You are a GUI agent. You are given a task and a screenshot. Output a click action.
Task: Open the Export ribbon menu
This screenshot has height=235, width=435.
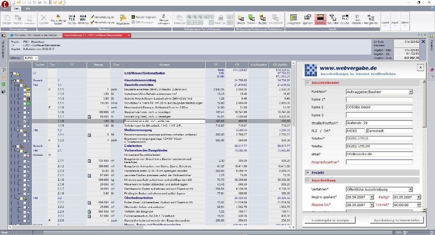pyautogui.click(x=385, y=22)
